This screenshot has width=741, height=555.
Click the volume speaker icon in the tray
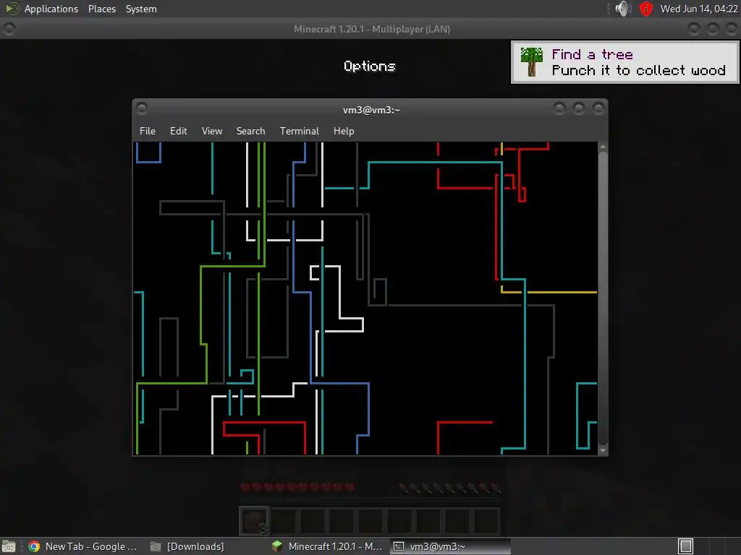(x=623, y=9)
